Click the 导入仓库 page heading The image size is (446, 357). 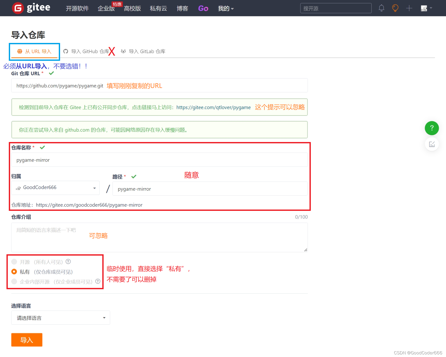point(28,35)
